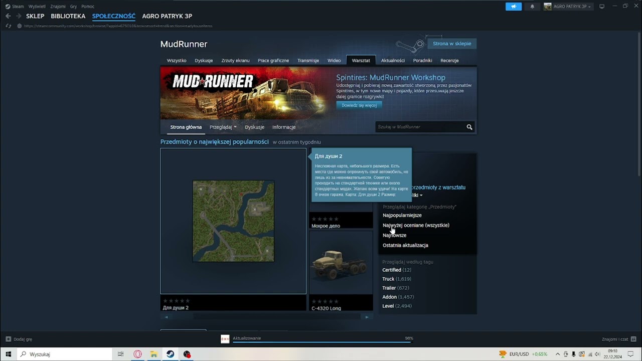Select the Warsztat tab

[x=361, y=60]
